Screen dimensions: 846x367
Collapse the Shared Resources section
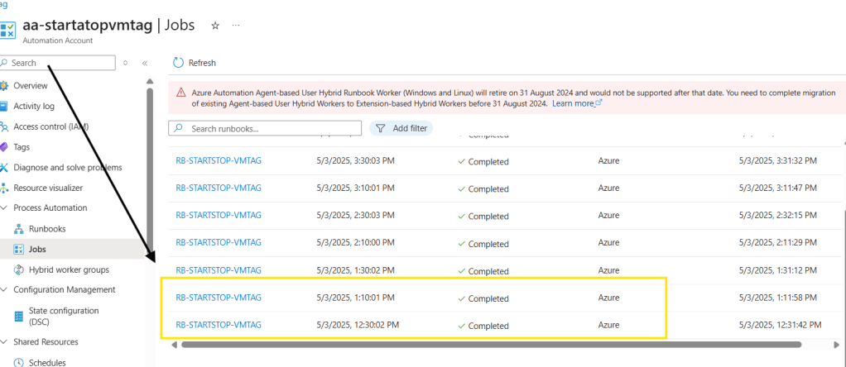[5, 341]
